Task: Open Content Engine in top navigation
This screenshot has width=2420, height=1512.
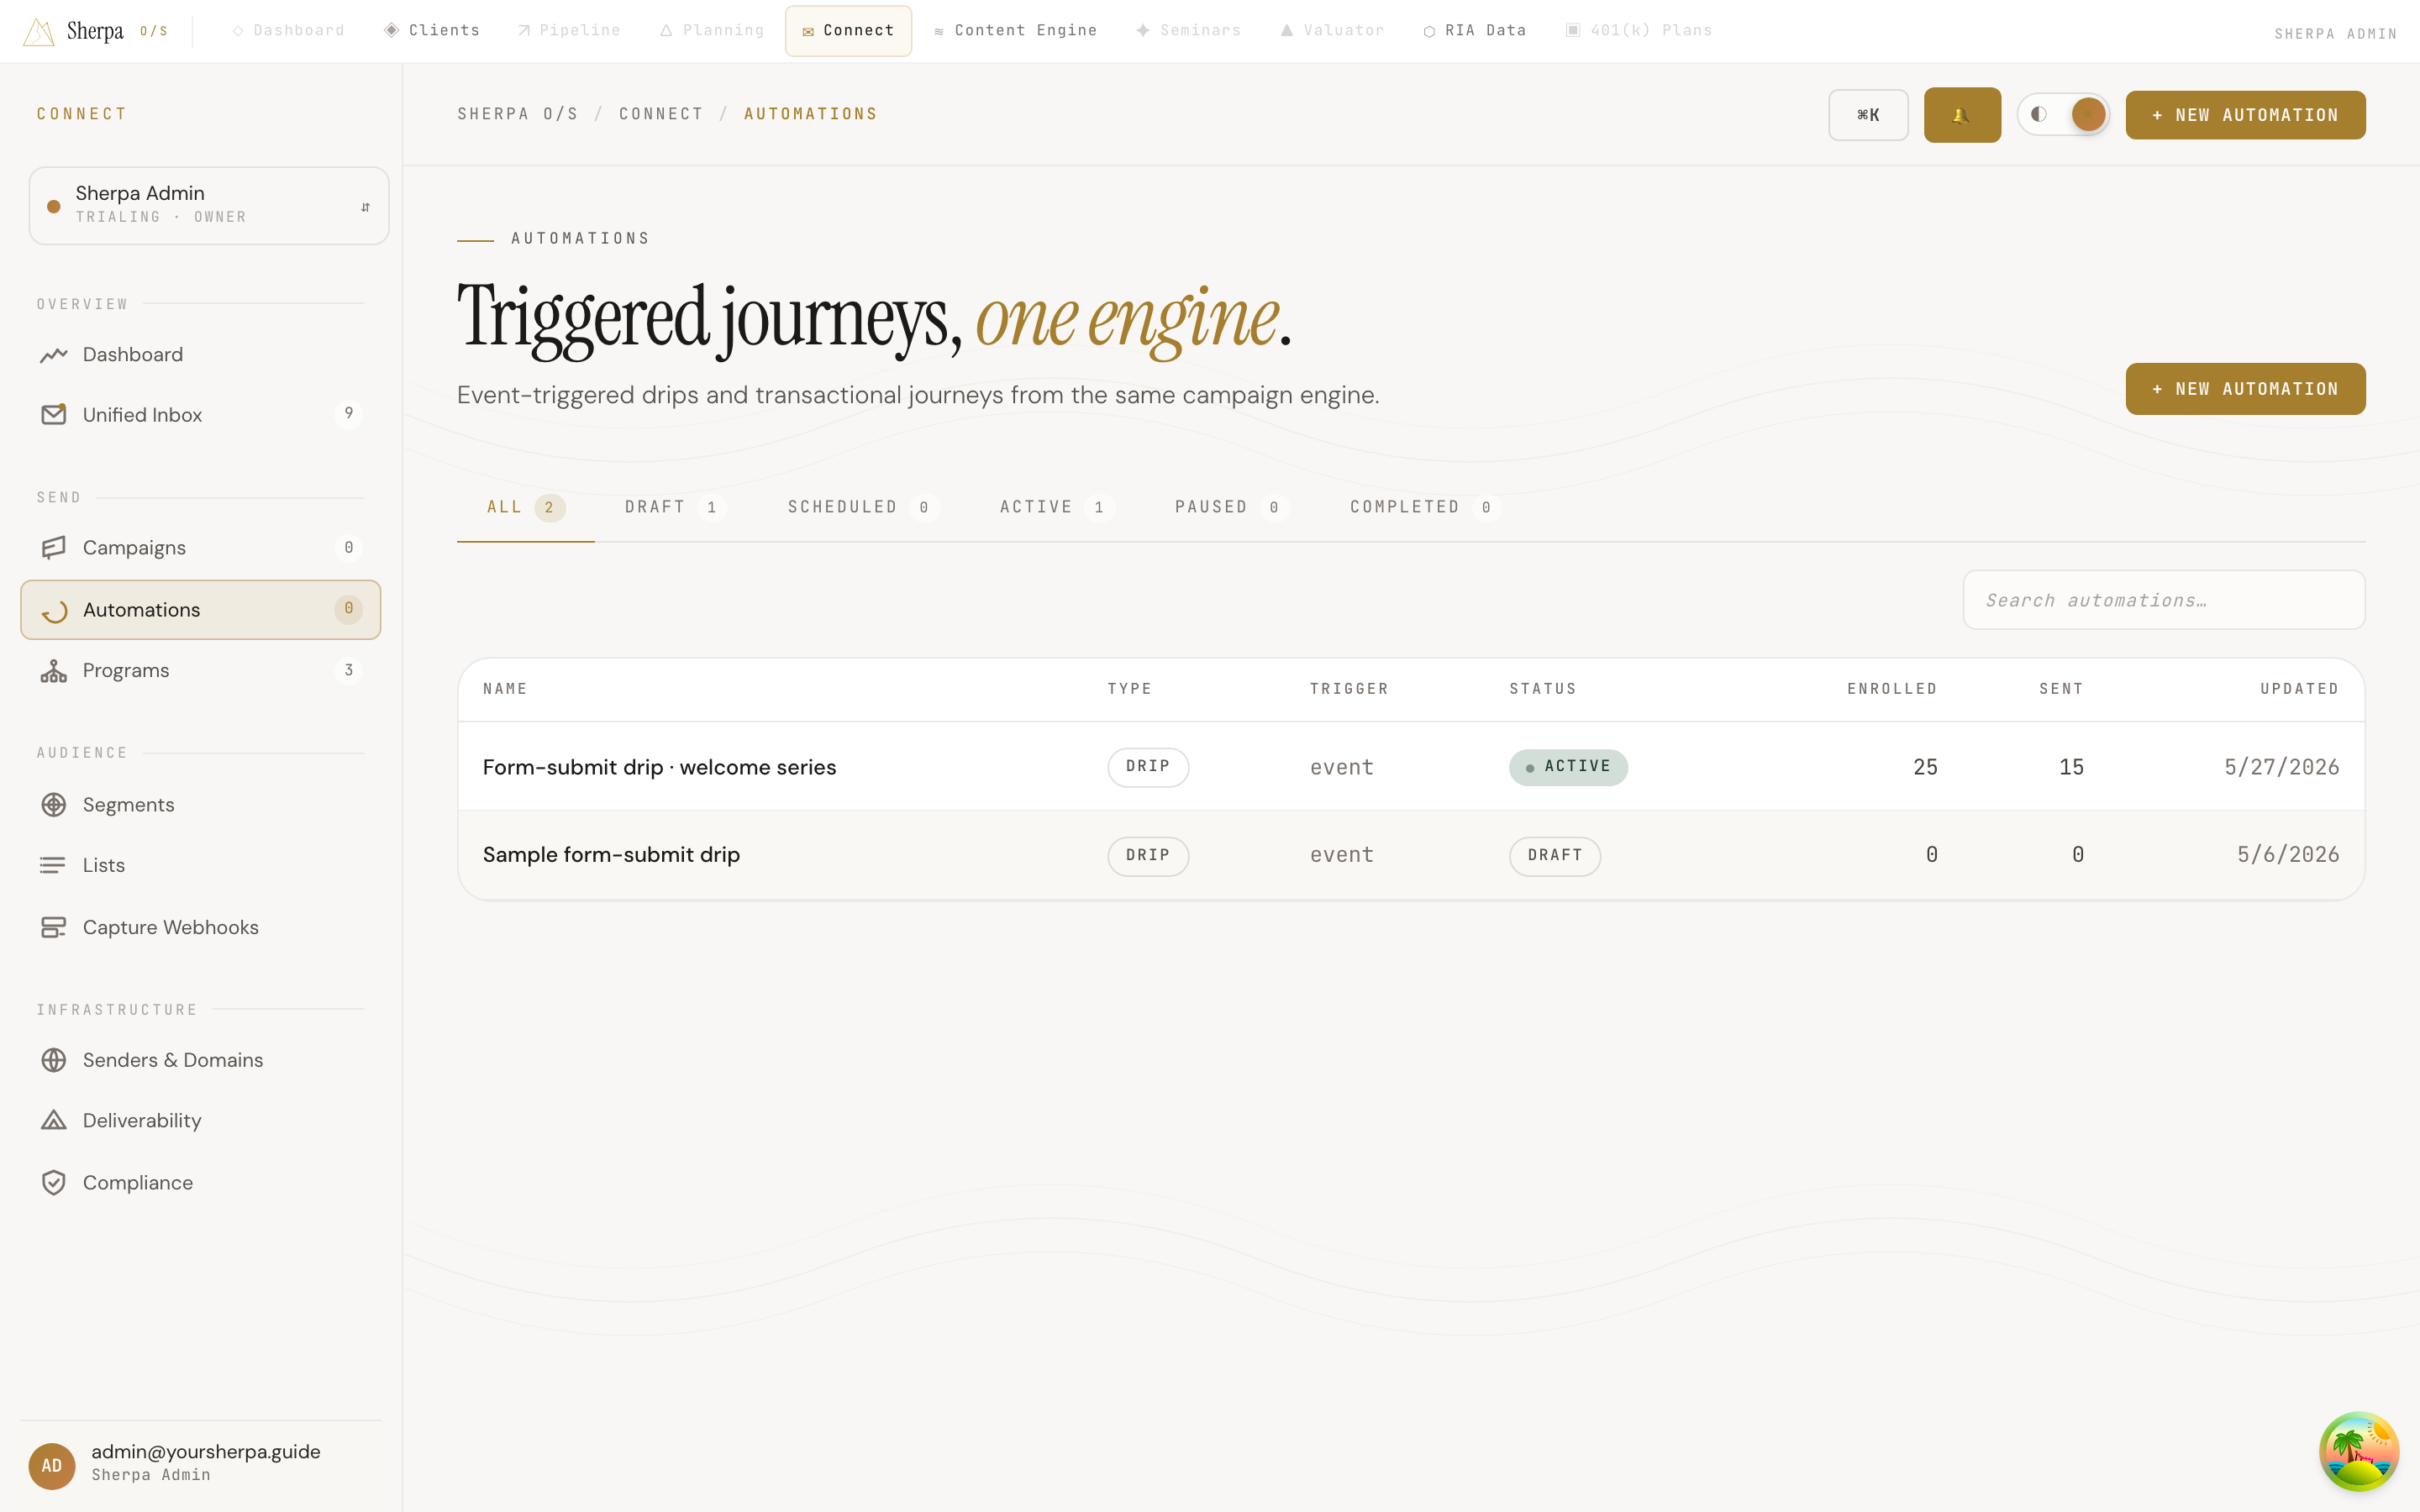Action: [1015, 31]
